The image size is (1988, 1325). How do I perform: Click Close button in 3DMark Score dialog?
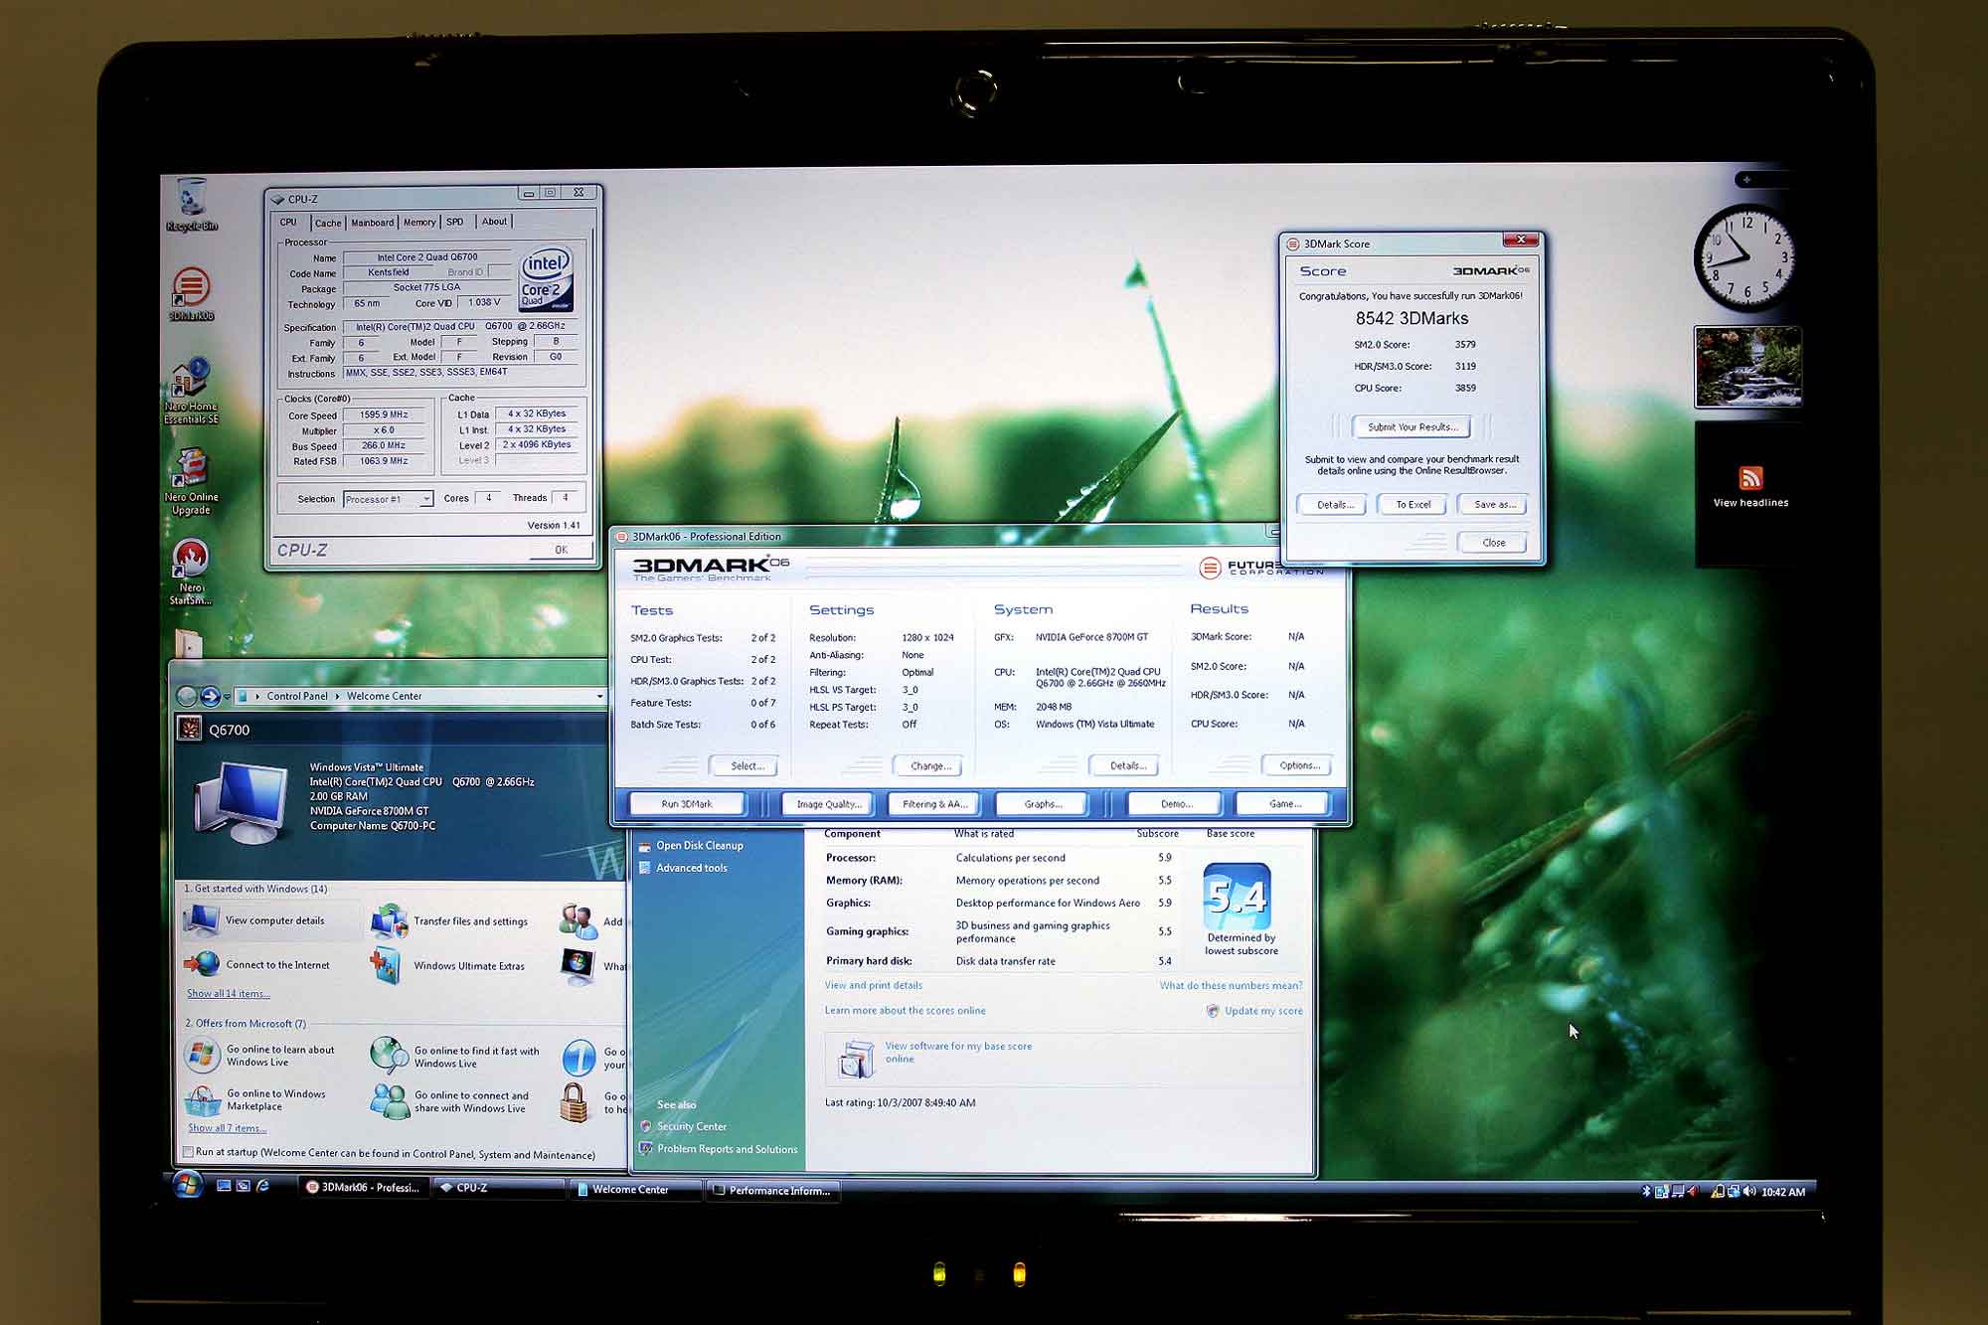pyautogui.click(x=1493, y=543)
